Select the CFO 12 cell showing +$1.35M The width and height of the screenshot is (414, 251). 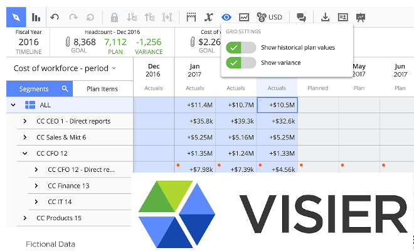click(195, 154)
